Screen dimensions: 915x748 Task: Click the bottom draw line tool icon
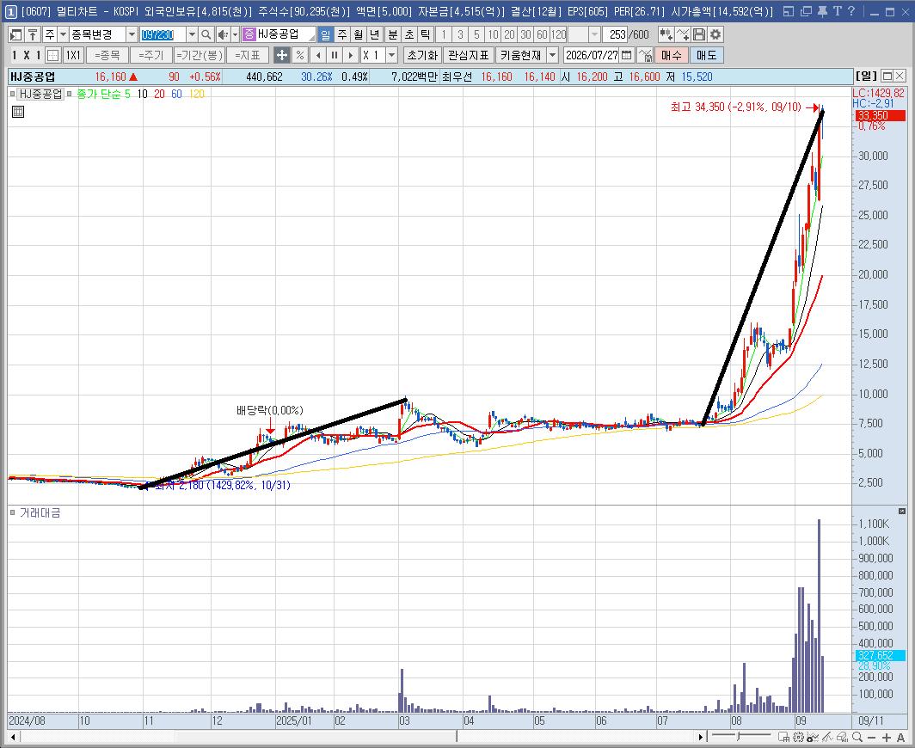[x=826, y=738]
